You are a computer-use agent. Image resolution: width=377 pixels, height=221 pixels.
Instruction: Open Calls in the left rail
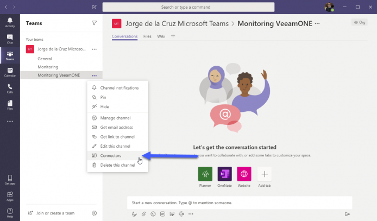10,89
